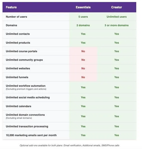The height and width of the screenshot is (149, 142).
Task: Click the Unlimited users value
Action: click(x=117, y=17)
